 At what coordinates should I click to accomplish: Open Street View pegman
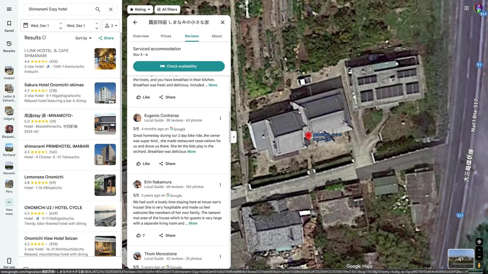coord(479,265)
